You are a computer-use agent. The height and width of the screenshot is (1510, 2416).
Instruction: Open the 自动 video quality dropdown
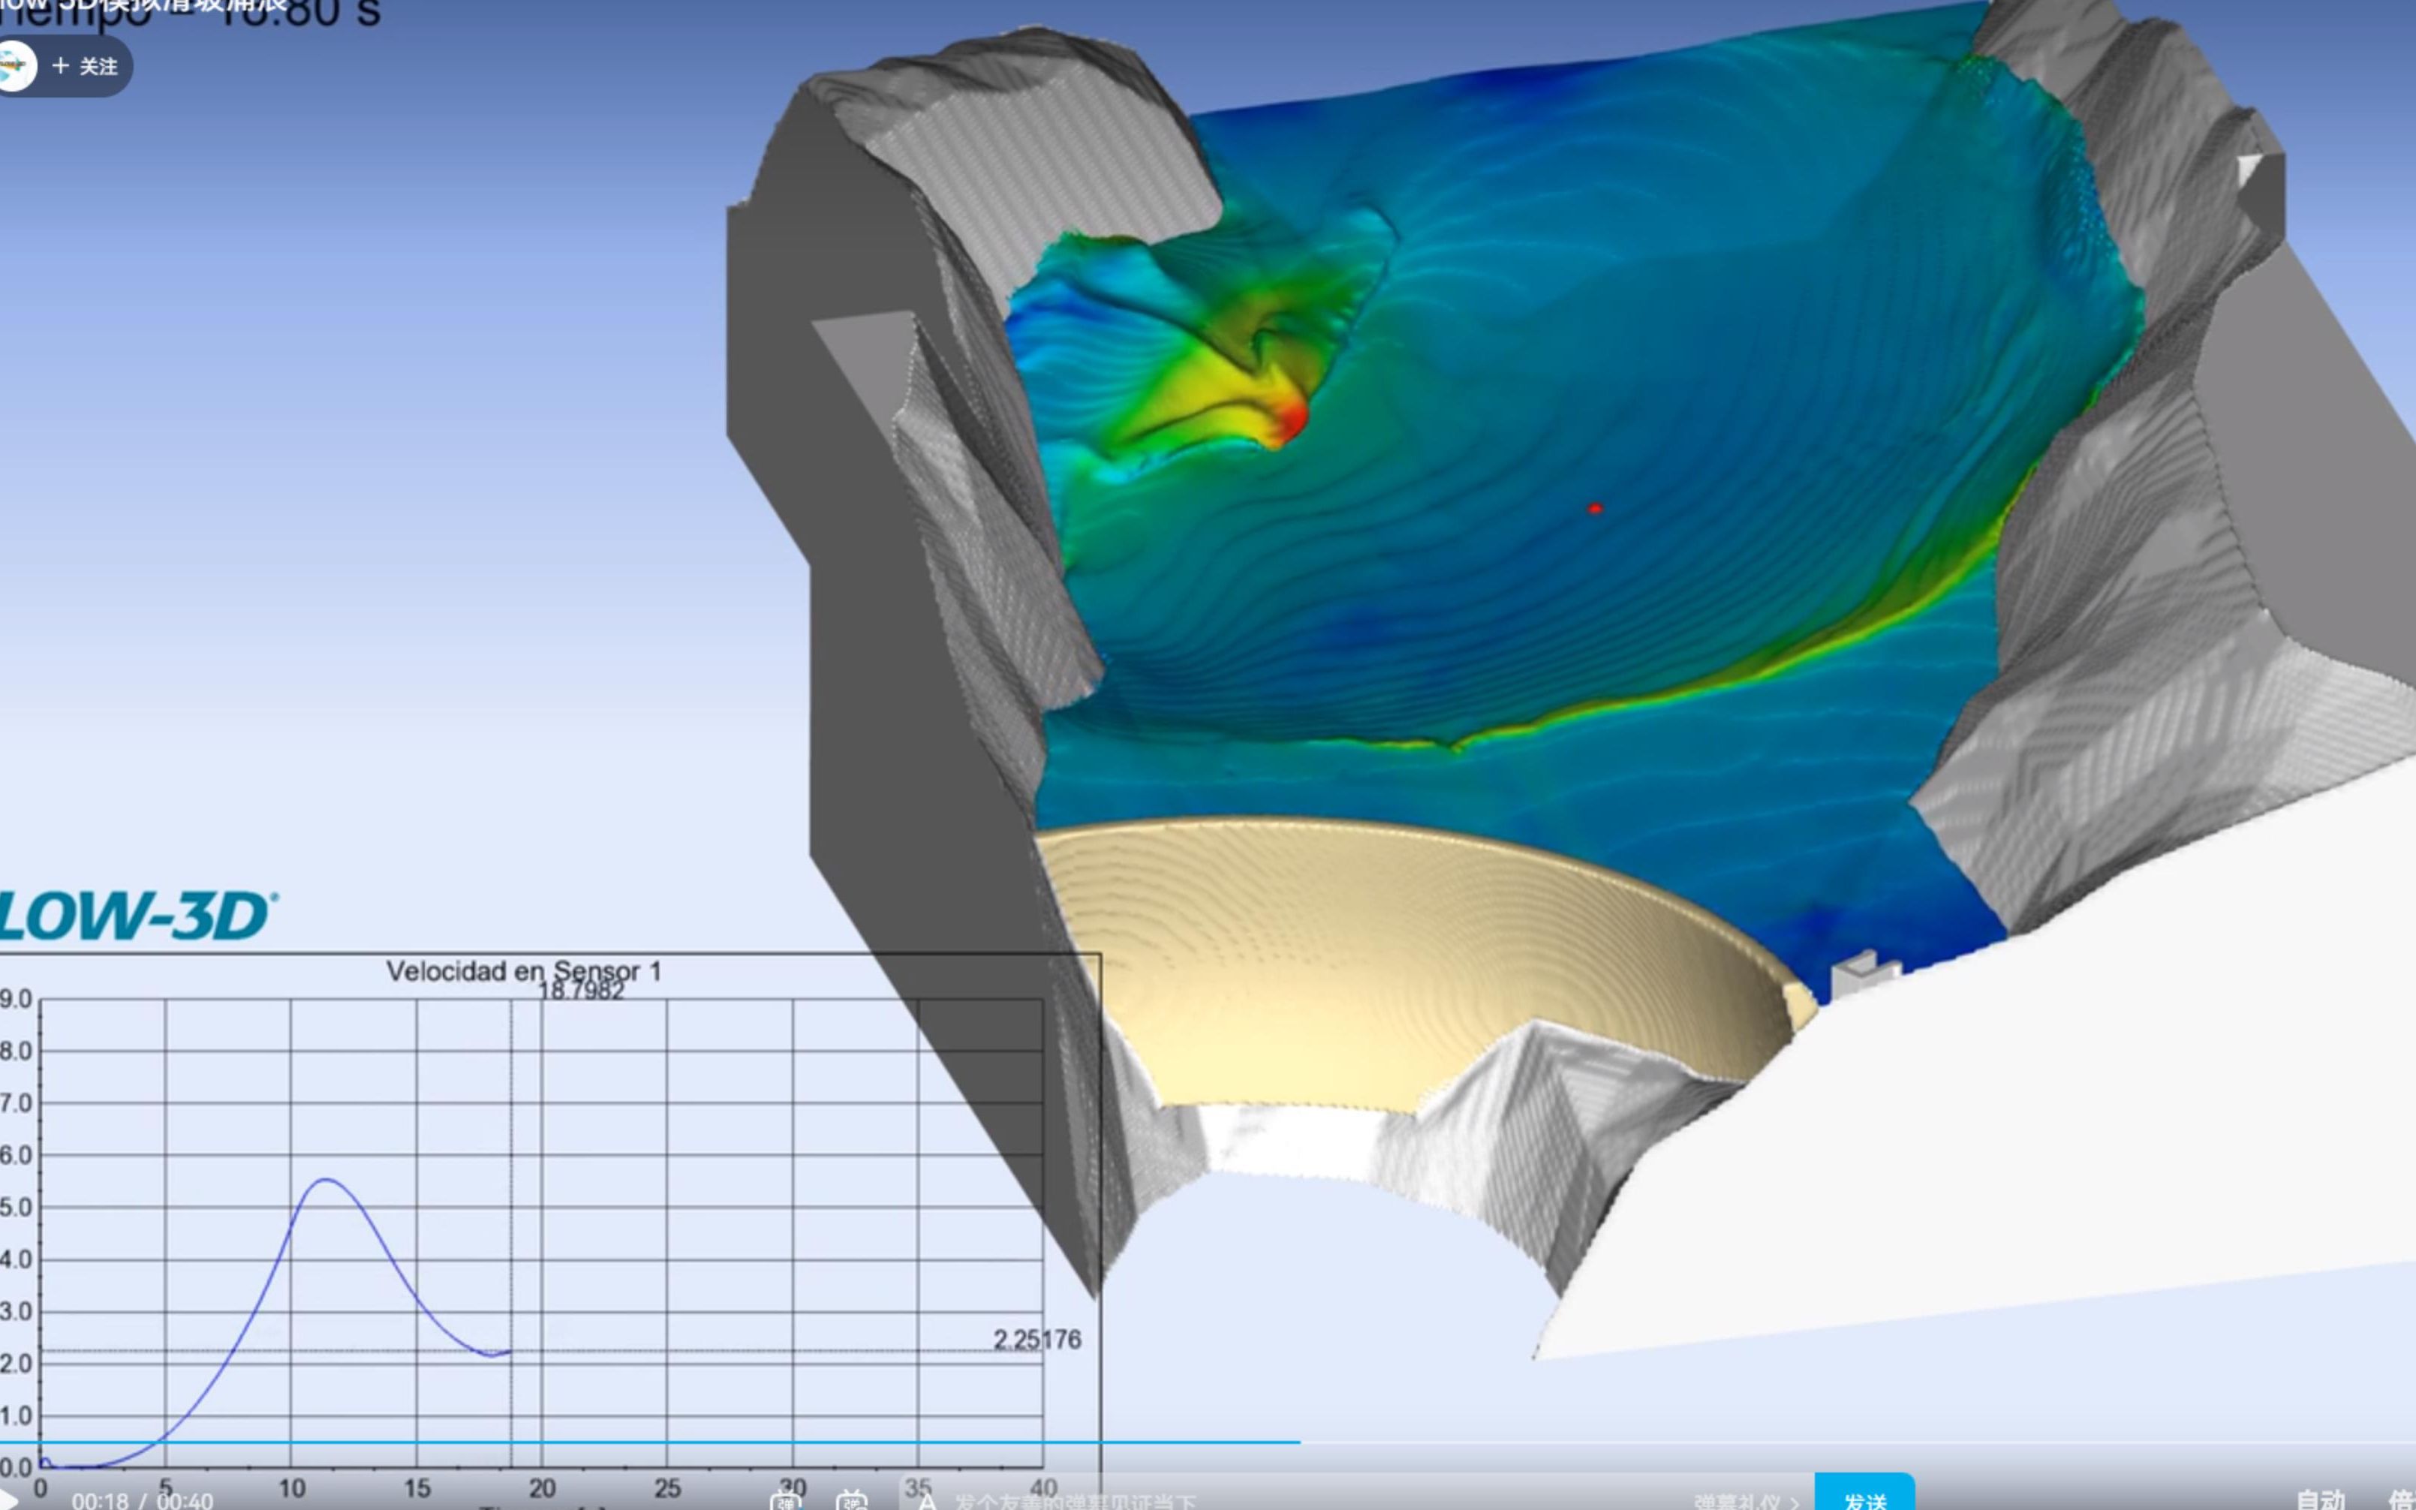[x=2320, y=1500]
